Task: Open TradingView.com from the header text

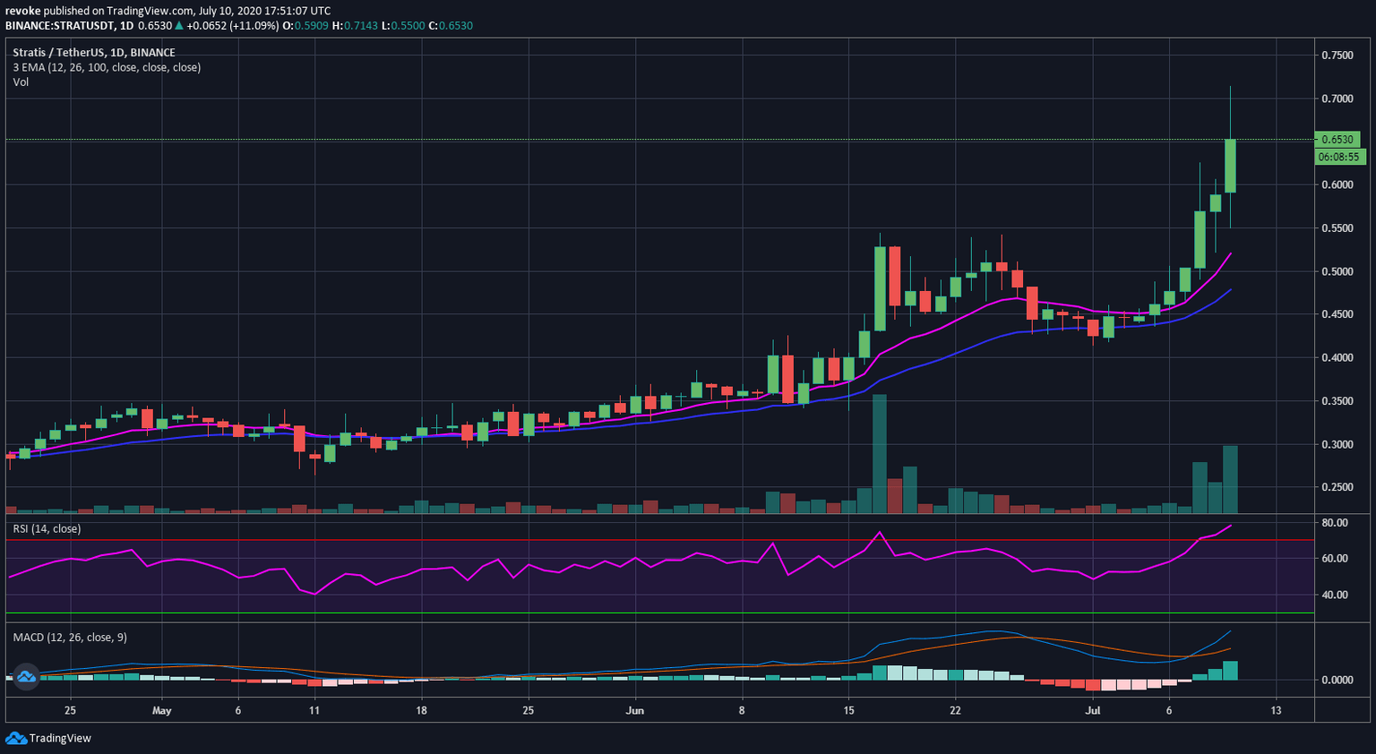Action: (149, 10)
